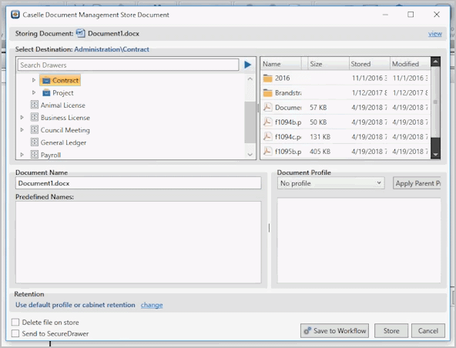Click the Search Drawers input field

click(128, 65)
